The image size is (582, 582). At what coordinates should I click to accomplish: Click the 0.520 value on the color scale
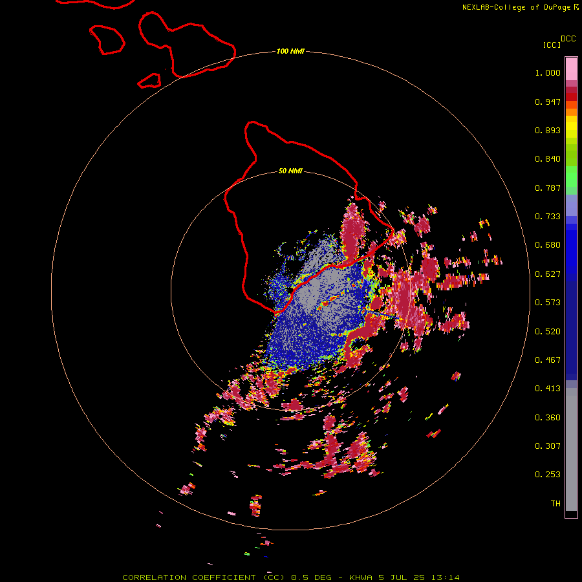[548, 332]
